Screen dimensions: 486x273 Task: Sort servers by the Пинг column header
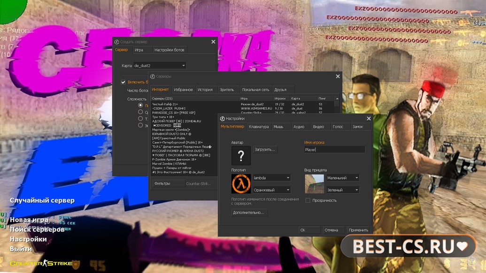pos(326,99)
